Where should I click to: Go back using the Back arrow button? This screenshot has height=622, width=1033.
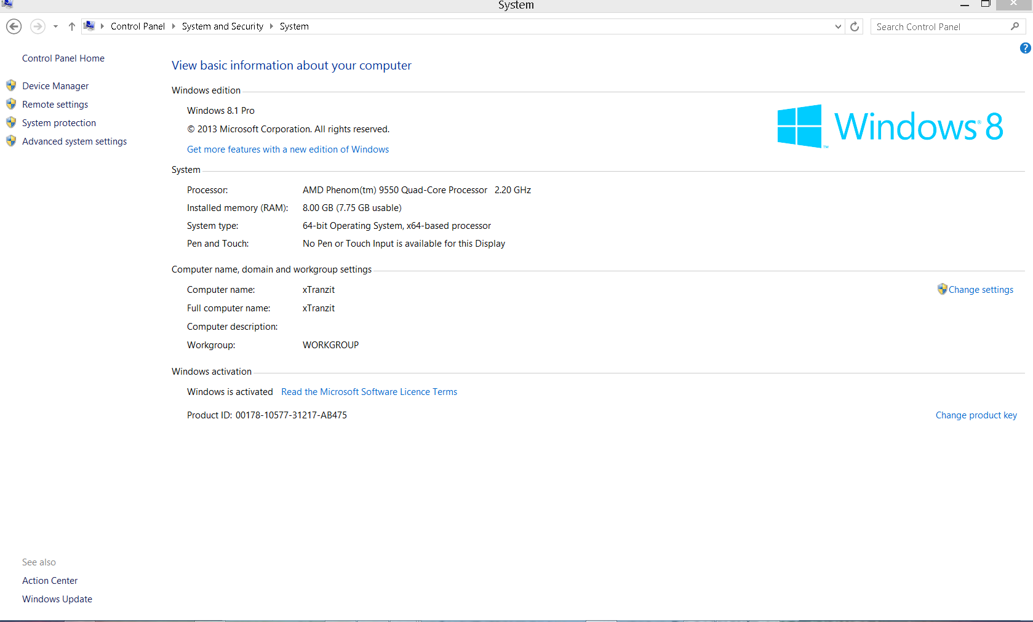[x=14, y=26]
